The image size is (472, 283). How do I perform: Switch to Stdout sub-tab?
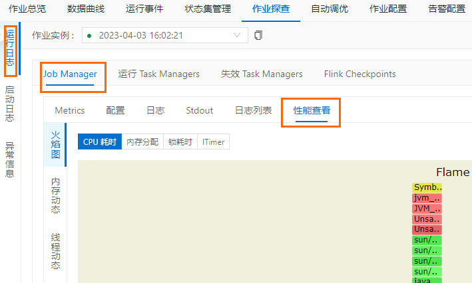pyautogui.click(x=200, y=110)
